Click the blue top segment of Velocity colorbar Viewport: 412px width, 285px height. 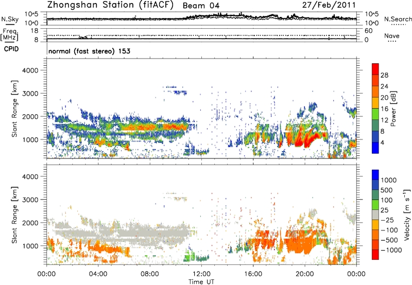375,175
